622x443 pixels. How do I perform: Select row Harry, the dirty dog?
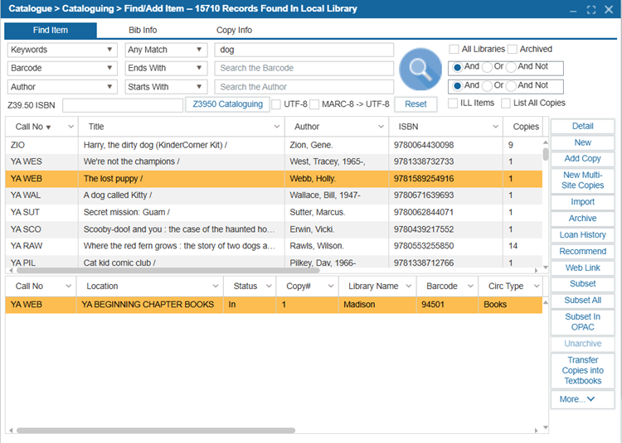point(274,145)
